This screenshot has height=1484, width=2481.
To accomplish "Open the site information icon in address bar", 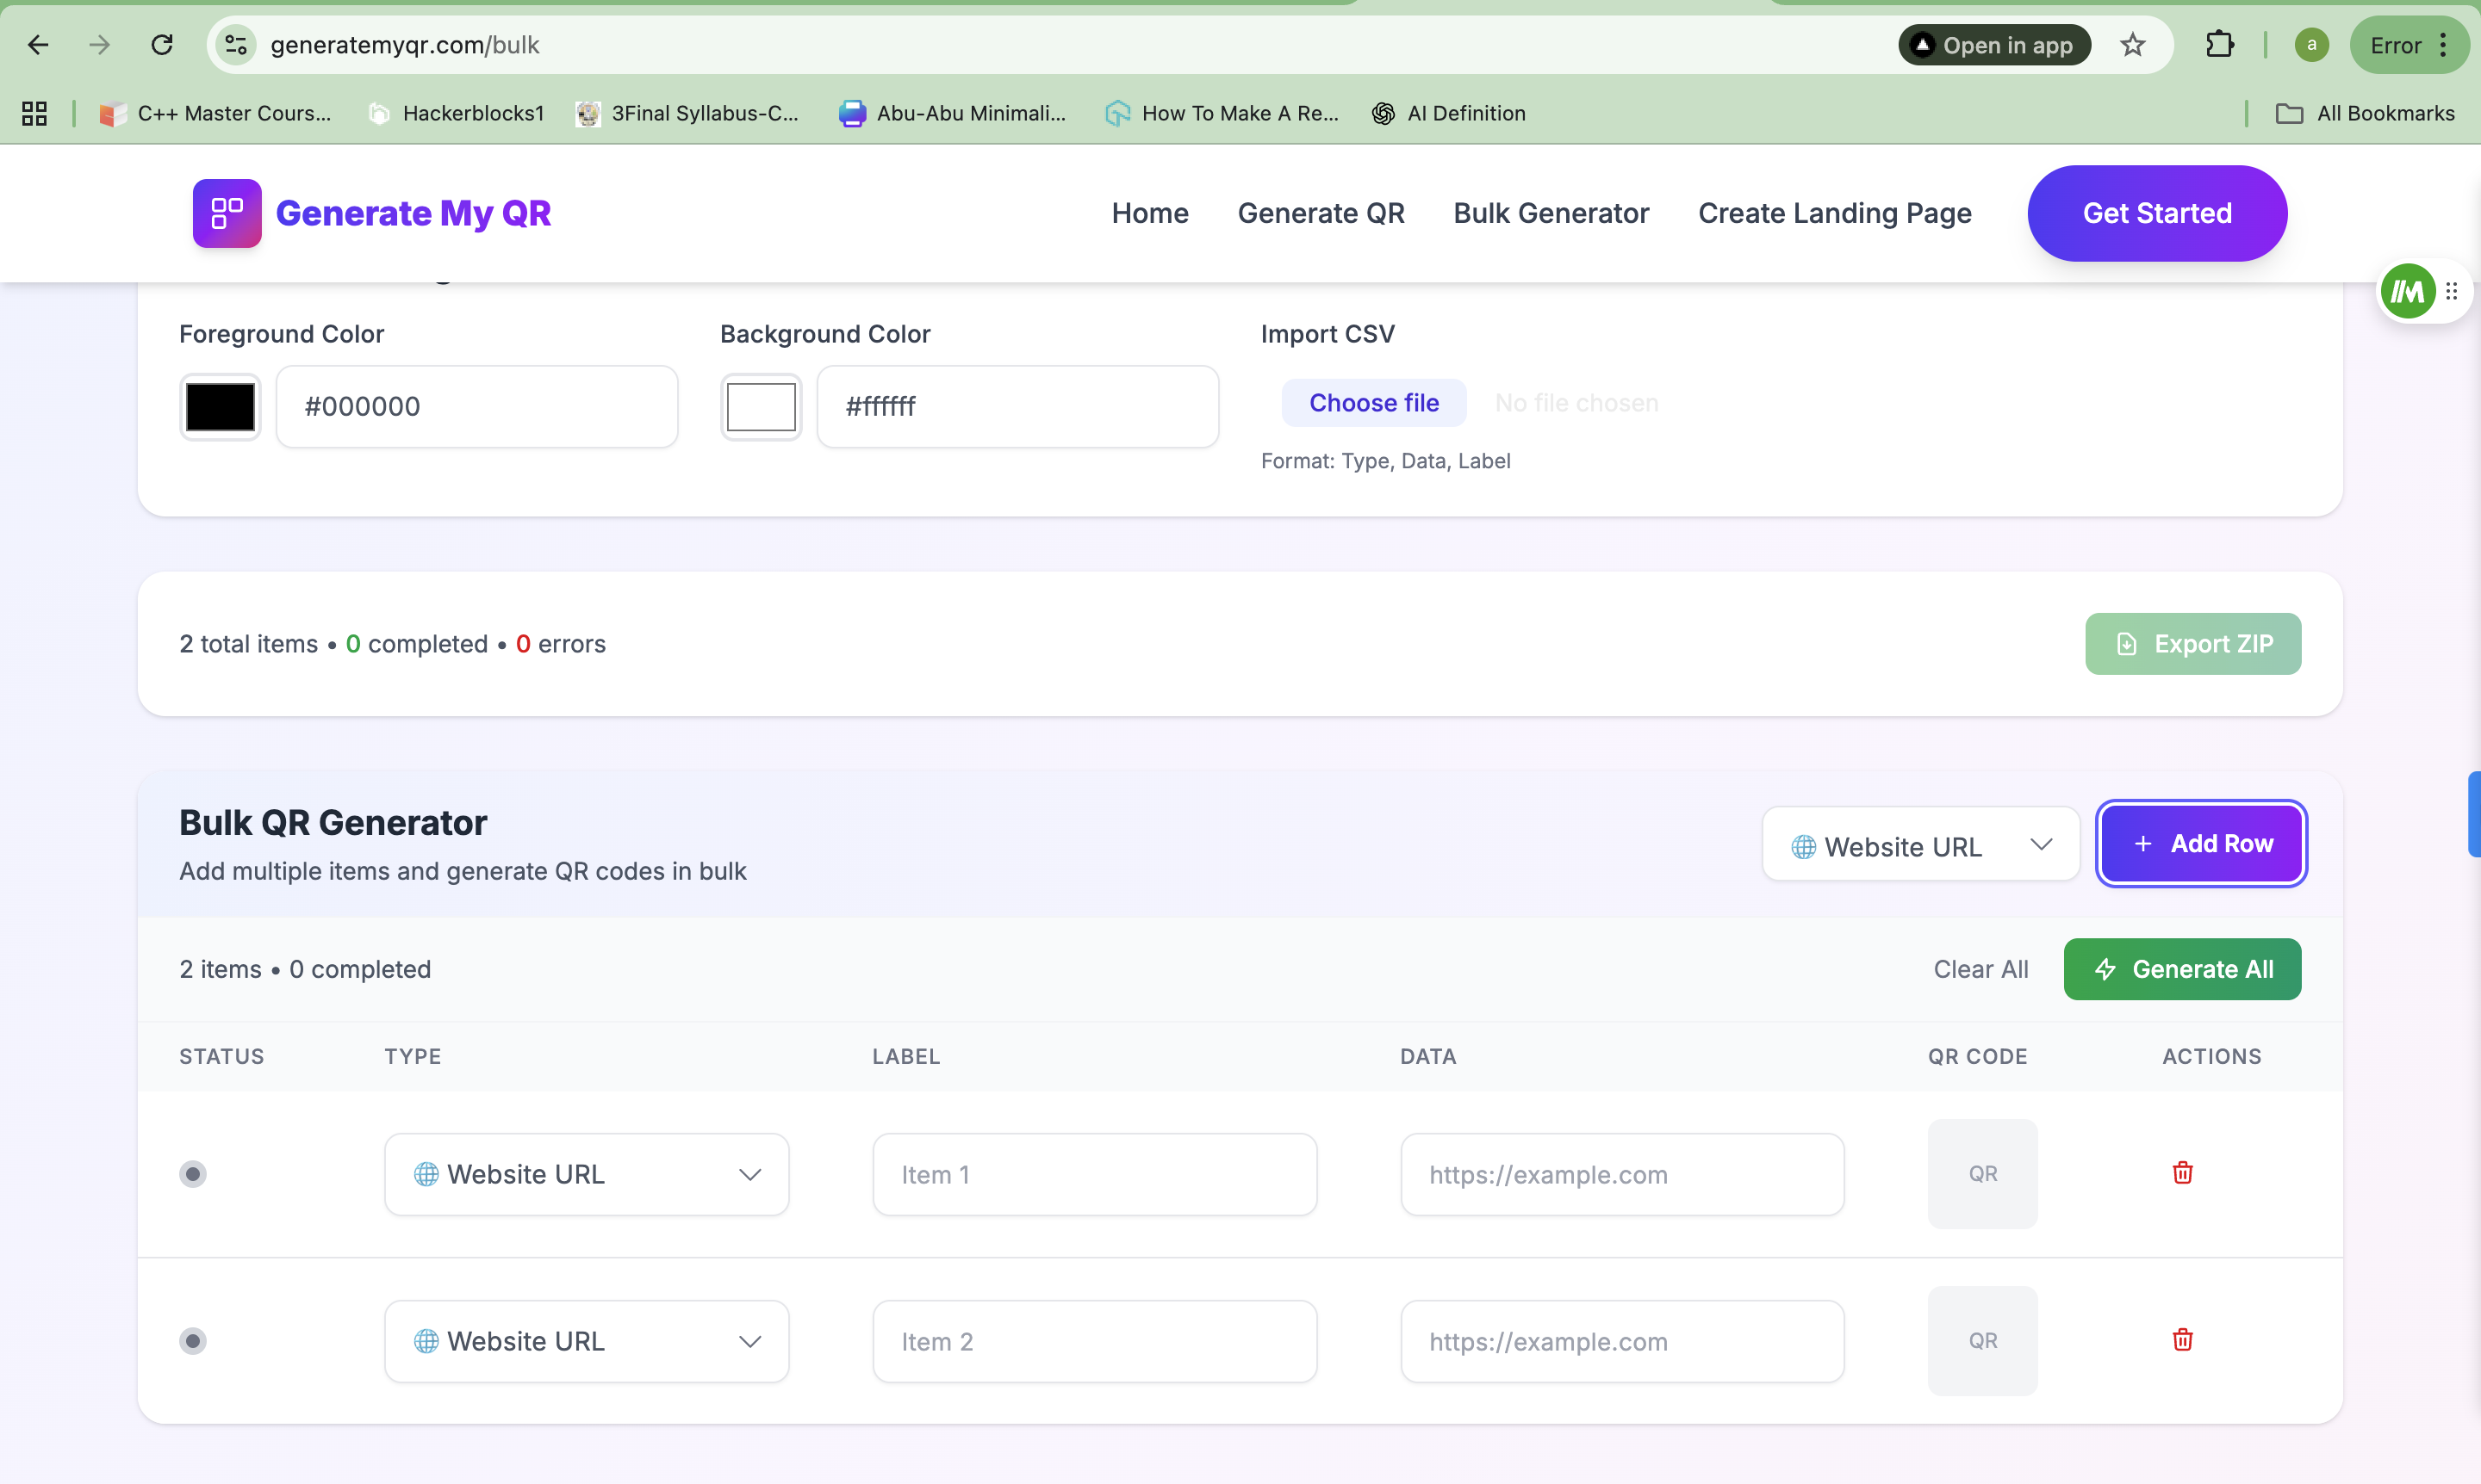I will (236, 45).
